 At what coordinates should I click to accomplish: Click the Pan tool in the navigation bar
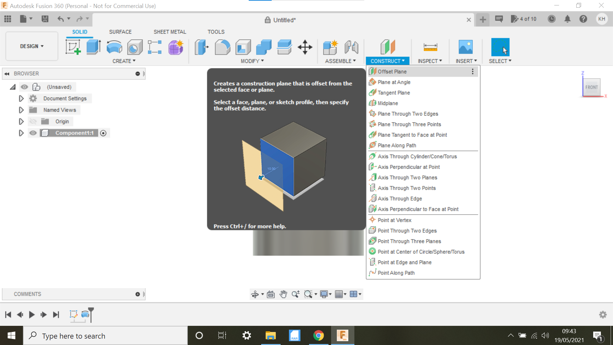(283, 294)
